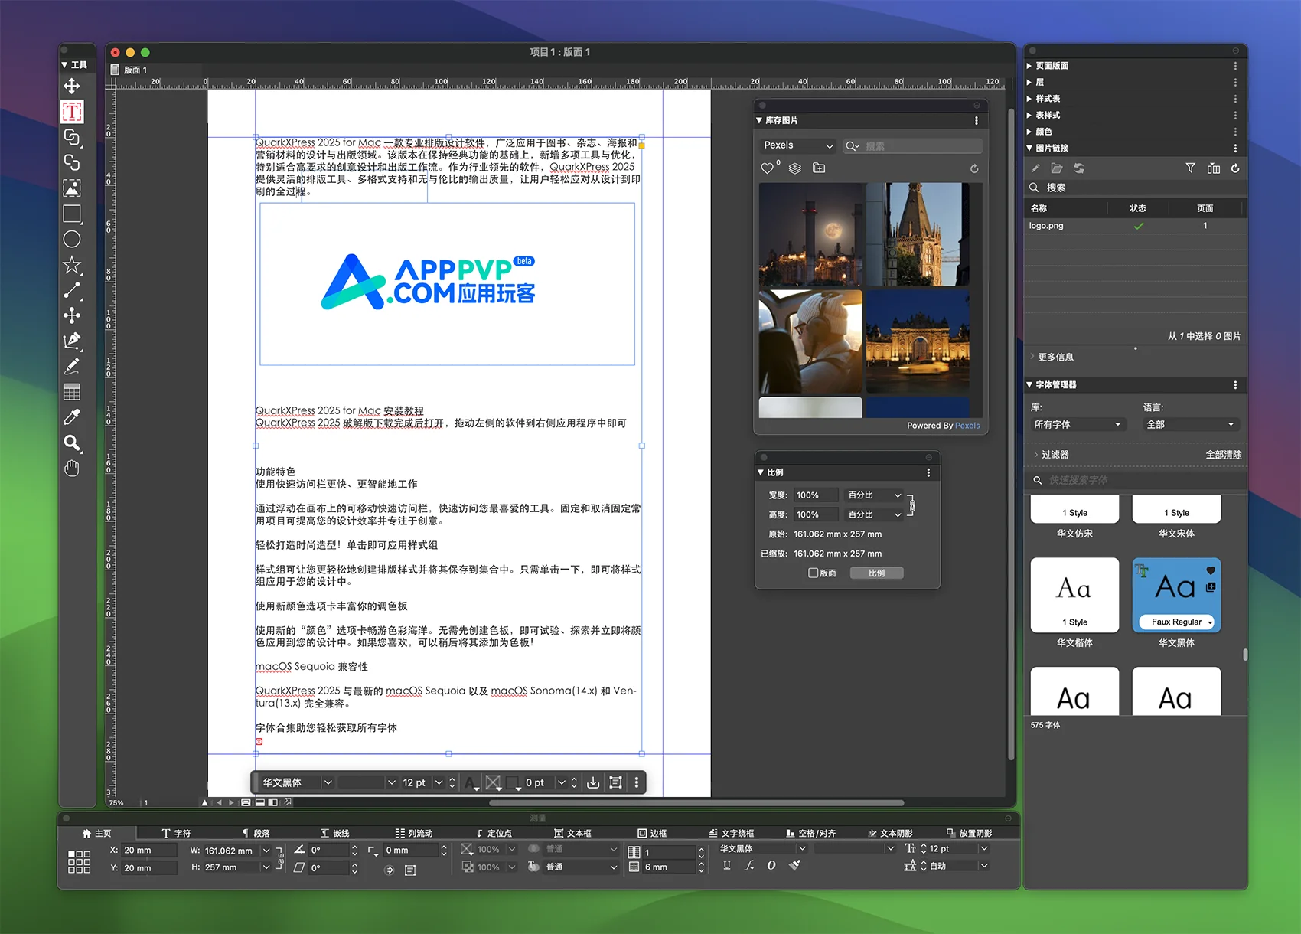
Task: Open the Pexels source dropdown
Action: [798, 145]
